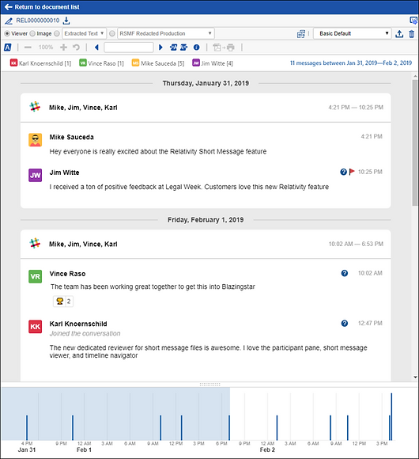Click the upload arrow icon next to Basic Default
The image size is (419, 459).
[399, 34]
